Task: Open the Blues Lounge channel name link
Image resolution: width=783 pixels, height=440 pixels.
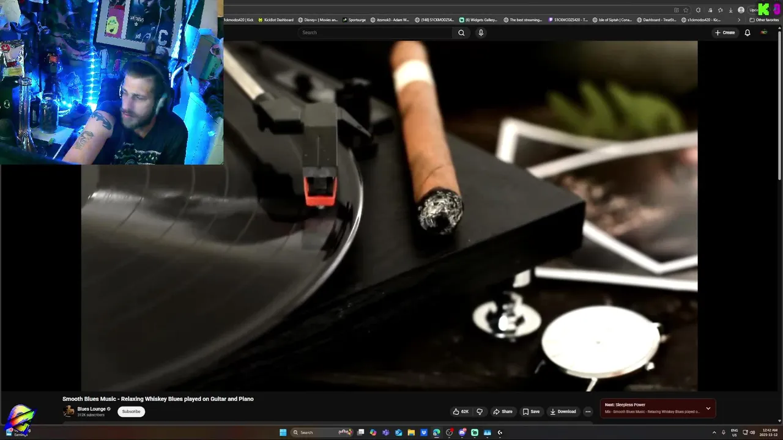Action: [x=91, y=409]
